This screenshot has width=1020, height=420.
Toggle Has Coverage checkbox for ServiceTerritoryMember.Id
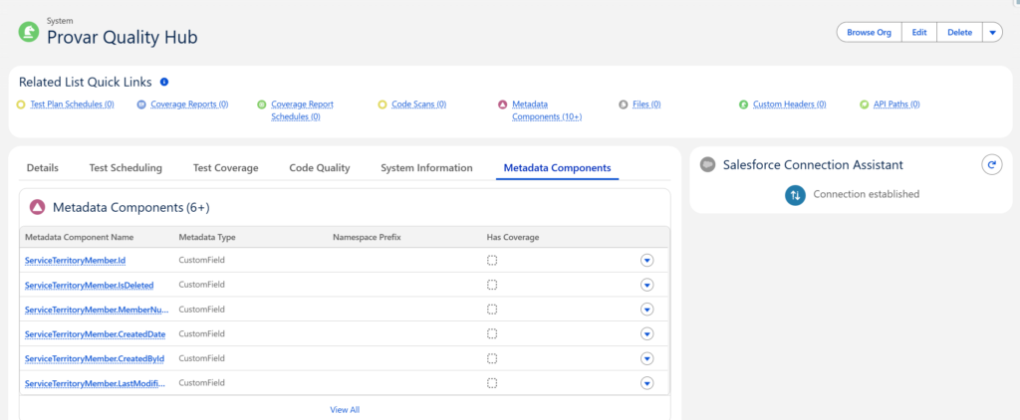click(492, 260)
